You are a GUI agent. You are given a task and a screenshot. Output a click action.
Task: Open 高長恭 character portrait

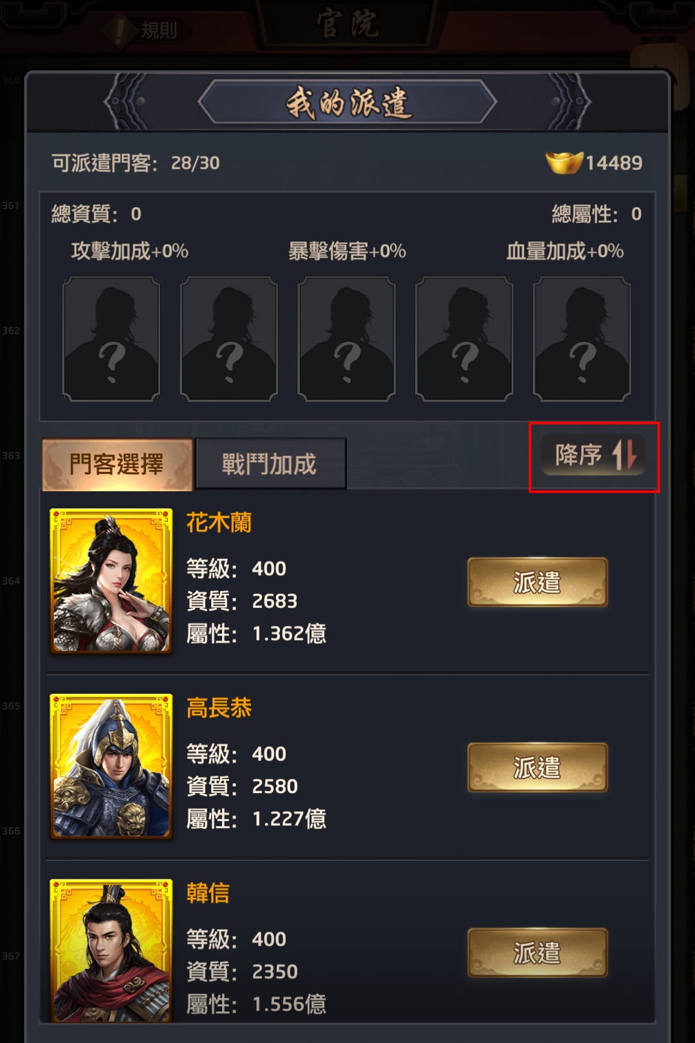[111, 766]
